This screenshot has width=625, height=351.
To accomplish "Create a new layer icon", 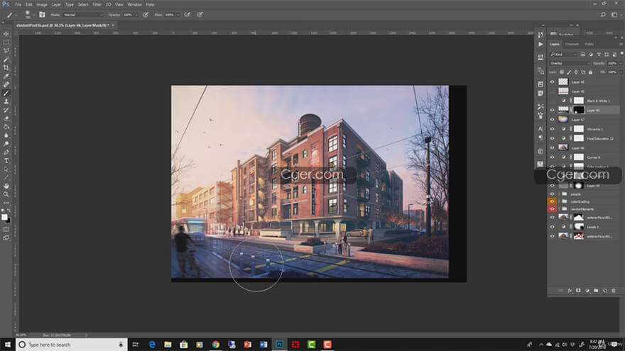I will (x=604, y=291).
